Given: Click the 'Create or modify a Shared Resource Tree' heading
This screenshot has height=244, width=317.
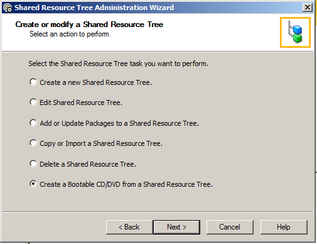Looking at the screenshot, I should pyautogui.click(x=89, y=25).
